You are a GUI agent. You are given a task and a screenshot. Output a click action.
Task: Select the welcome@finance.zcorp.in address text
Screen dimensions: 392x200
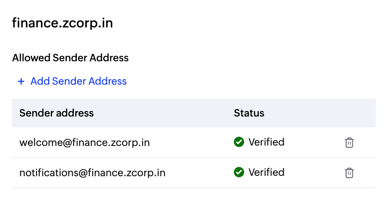(x=84, y=143)
